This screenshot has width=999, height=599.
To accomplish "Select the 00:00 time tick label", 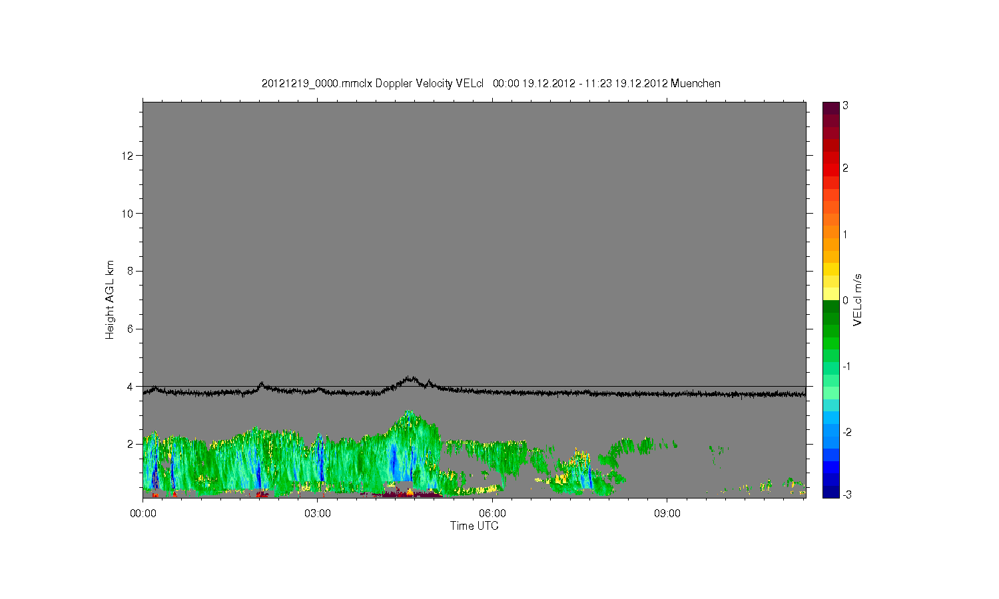I will tap(143, 513).
